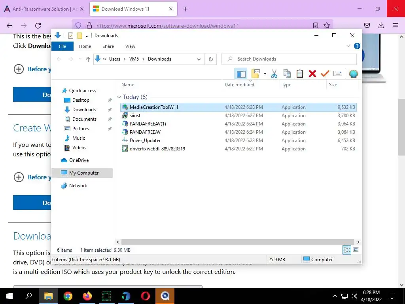Image resolution: width=405 pixels, height=304 pixels.
Task: Click the Cut scissors icon
Action: (x=274, y=74)
